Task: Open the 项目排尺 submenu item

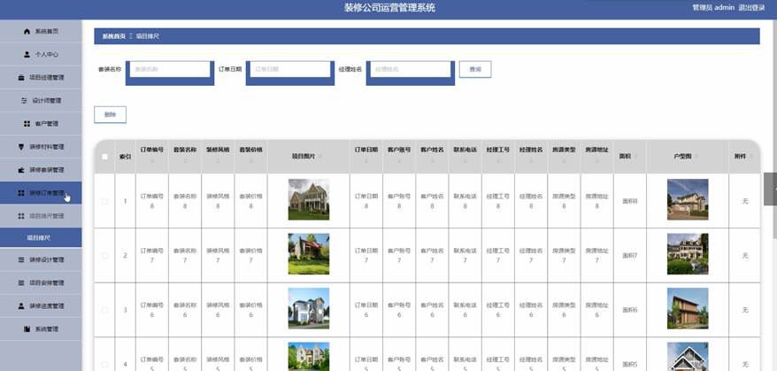Action: (41, 238)
